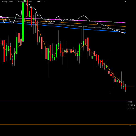Click the 'V: 1.82 X' volume text

pos(131,105)
